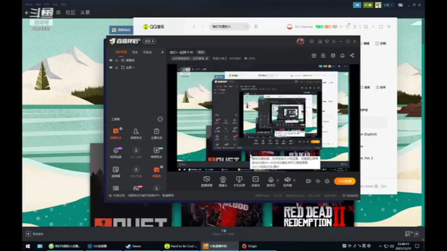
Task: Open the 主播任务 tool
Action: pos(156,133)
